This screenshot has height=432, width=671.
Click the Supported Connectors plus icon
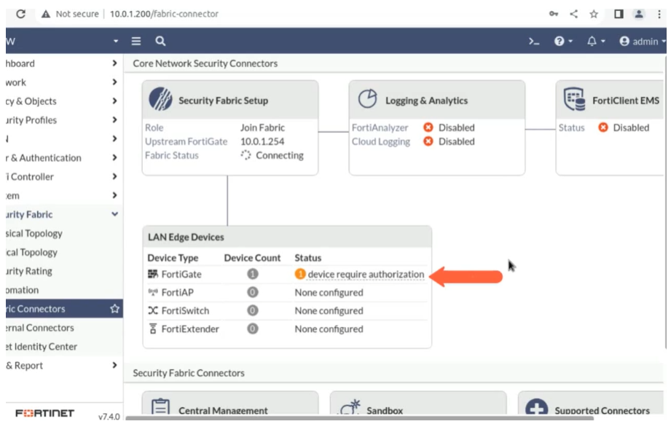[537, 407]
